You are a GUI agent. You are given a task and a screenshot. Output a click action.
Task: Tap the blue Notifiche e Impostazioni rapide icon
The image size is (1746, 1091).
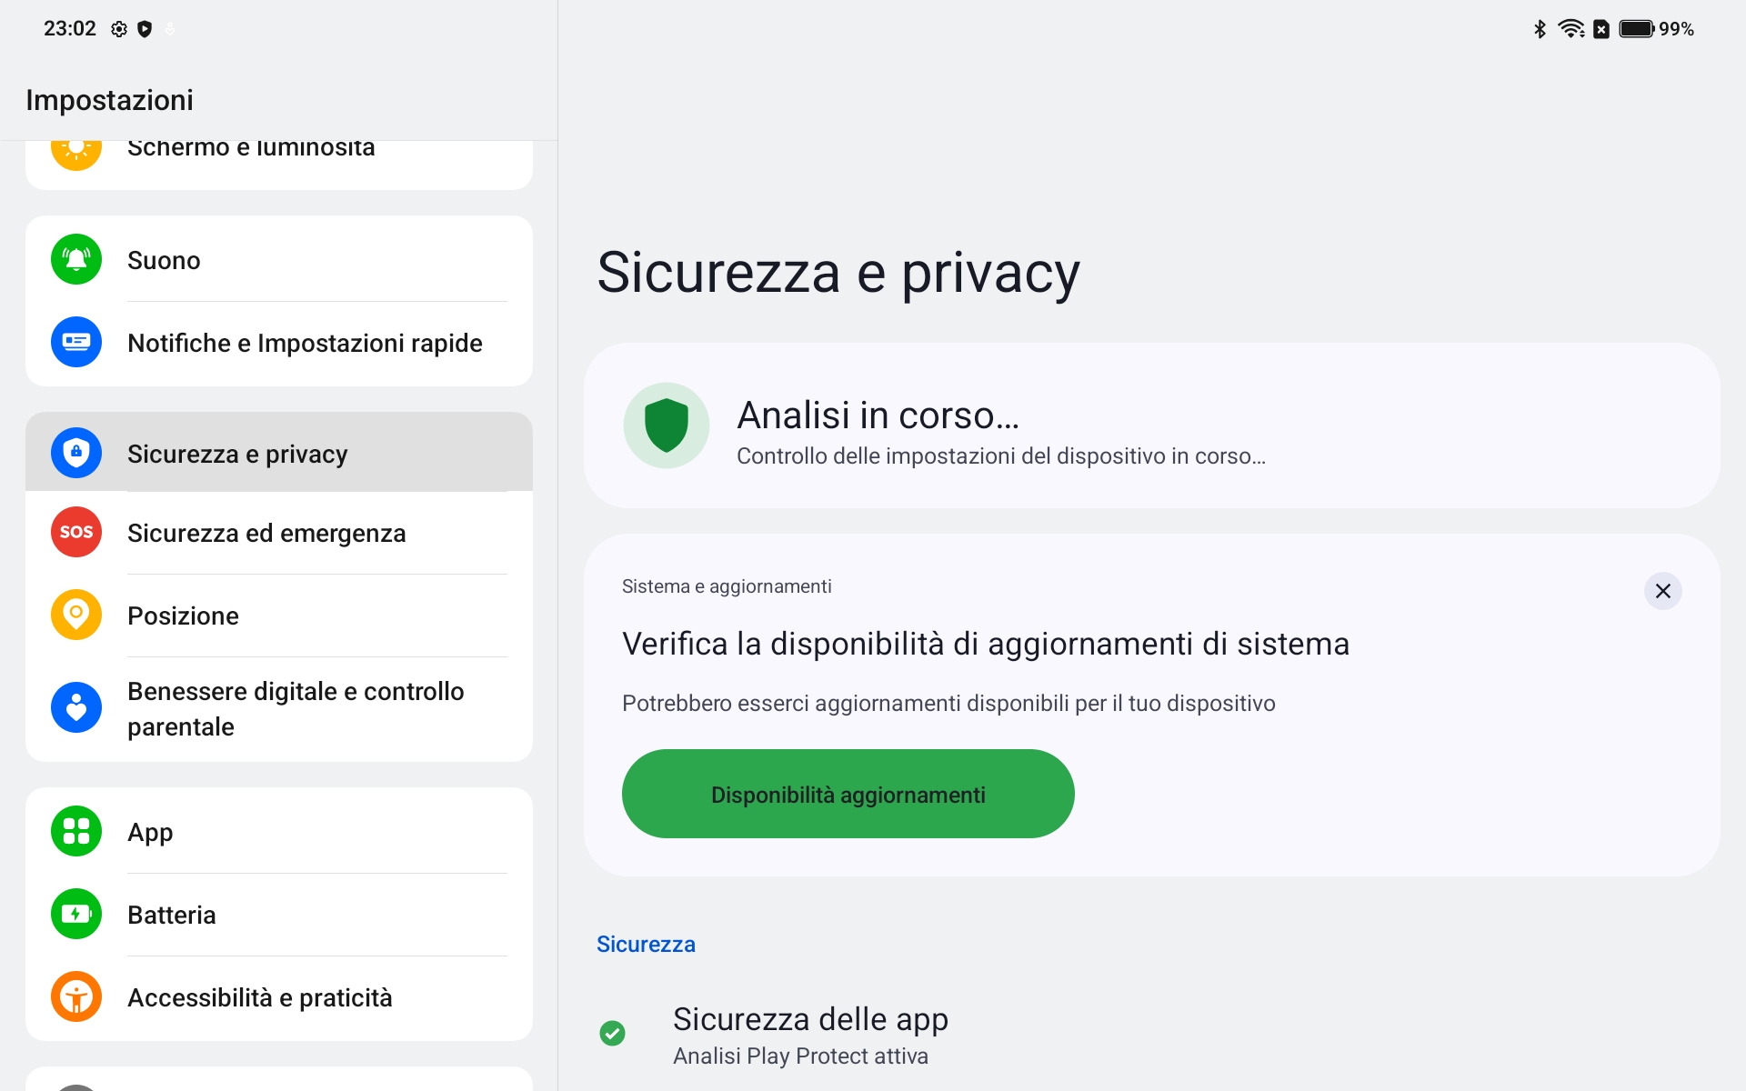click(x=76, y=343)
